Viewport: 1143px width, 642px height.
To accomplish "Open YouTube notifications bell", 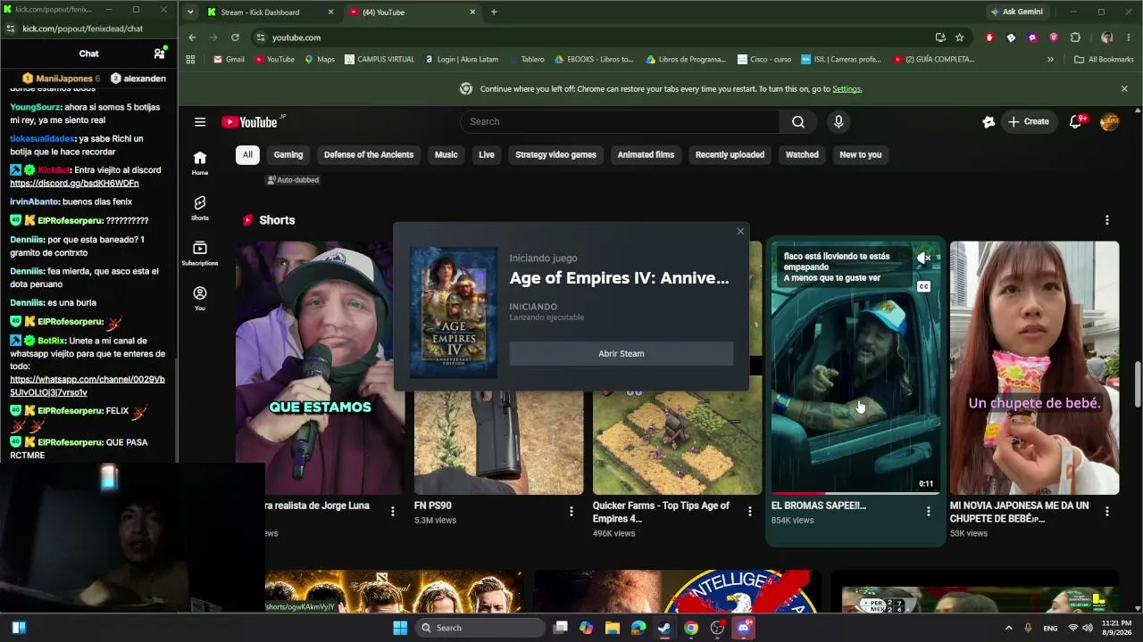I will pos(1076,121).
